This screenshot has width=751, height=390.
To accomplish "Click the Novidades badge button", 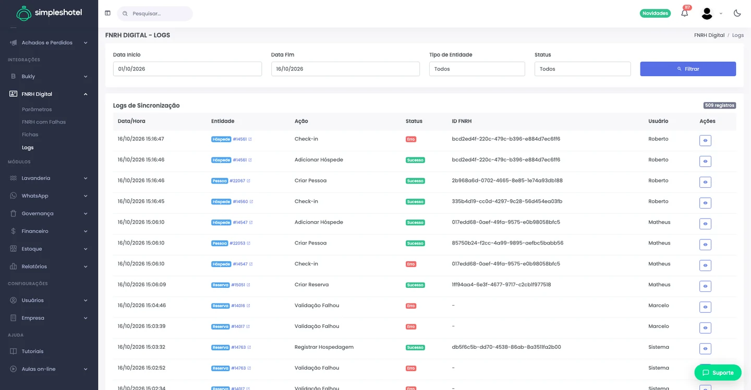I will (655, 14).
